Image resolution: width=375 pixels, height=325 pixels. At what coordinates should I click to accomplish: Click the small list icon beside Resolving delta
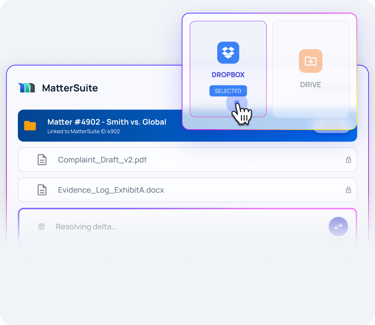(x=41, y=227)
